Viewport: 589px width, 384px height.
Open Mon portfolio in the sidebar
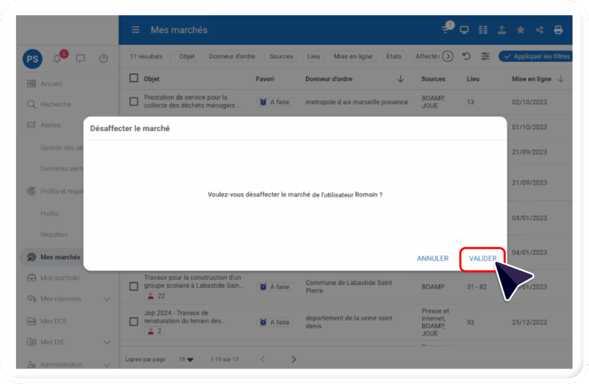click(60, 278)
